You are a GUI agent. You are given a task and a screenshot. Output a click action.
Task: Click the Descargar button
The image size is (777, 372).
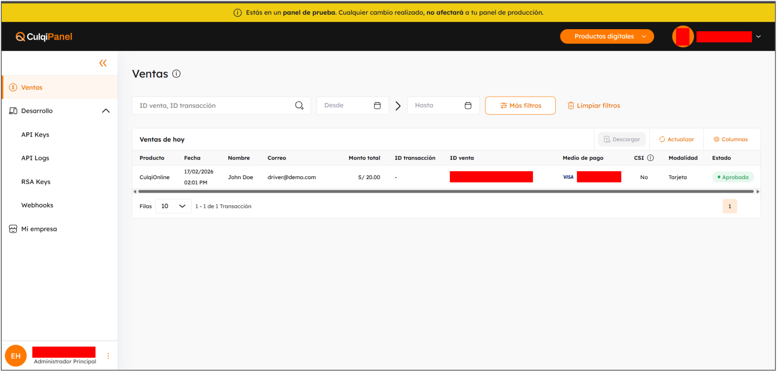[622, 139]
